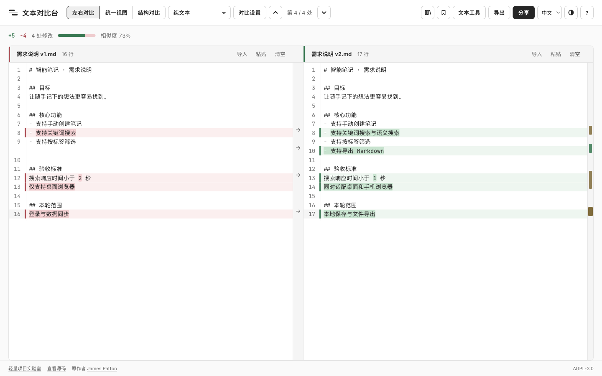Click the line 8 minimap marker
This screenshot has width=602, height=376.
(x=590, y=130)
